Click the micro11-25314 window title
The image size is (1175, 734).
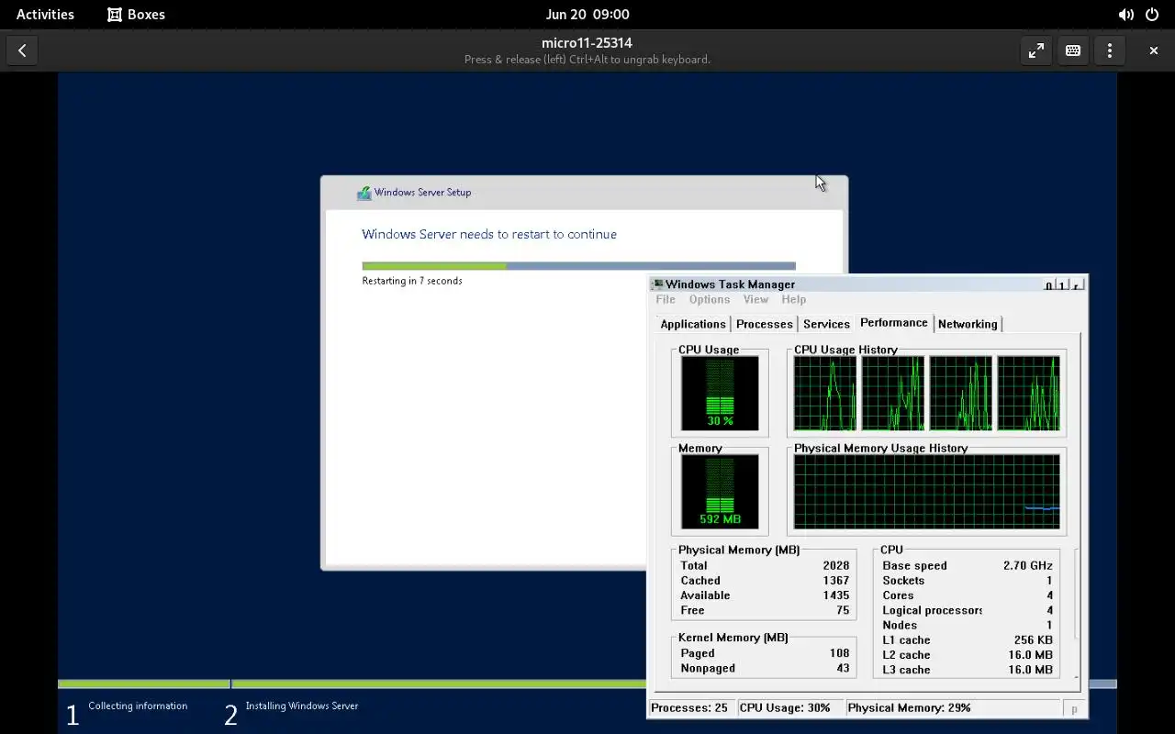pyautogui.click(x=587, y=43)
